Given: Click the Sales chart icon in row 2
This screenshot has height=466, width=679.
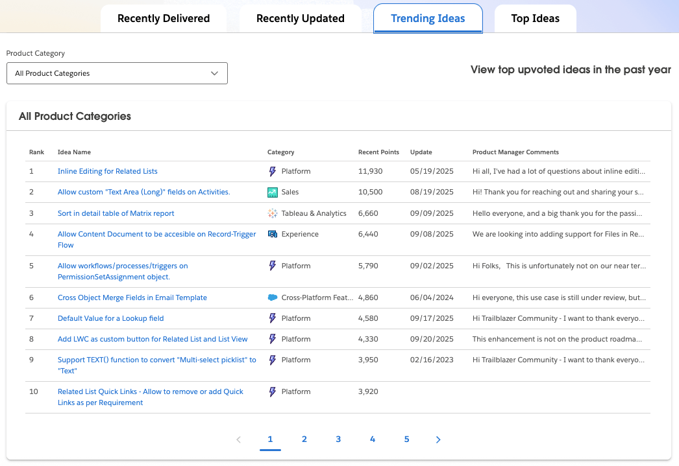Looking at the screenshot, I should click(x=273, y=192).
